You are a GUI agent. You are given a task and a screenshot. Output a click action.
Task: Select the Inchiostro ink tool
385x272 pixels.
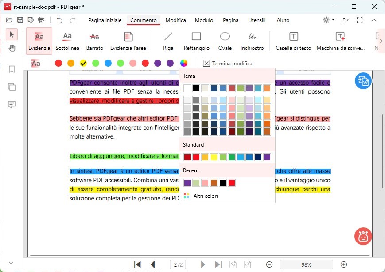[x=252, y=41]
